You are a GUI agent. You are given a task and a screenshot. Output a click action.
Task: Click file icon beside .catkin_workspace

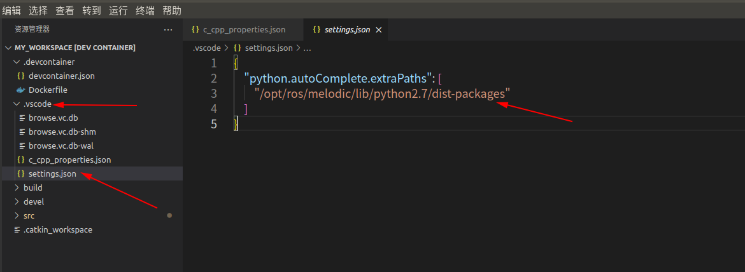[17, 230]
